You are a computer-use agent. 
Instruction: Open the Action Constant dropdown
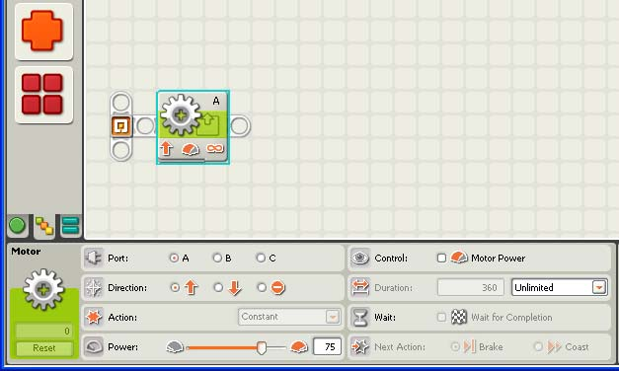click(x=289, y=317)
